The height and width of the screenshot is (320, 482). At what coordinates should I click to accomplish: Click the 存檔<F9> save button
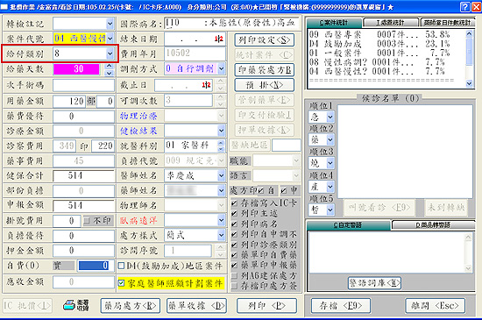coord(340,306)
